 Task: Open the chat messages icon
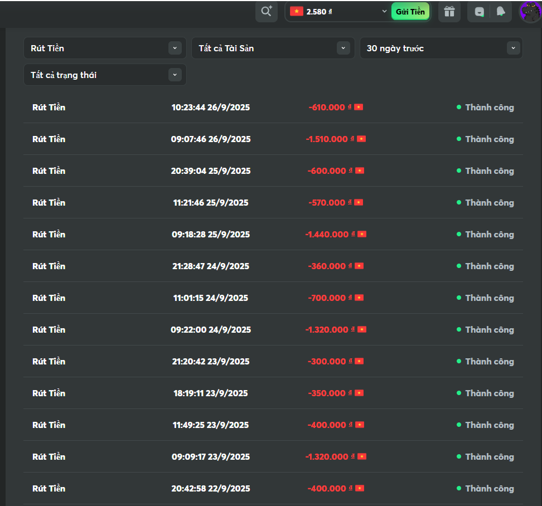coord(479,12)
